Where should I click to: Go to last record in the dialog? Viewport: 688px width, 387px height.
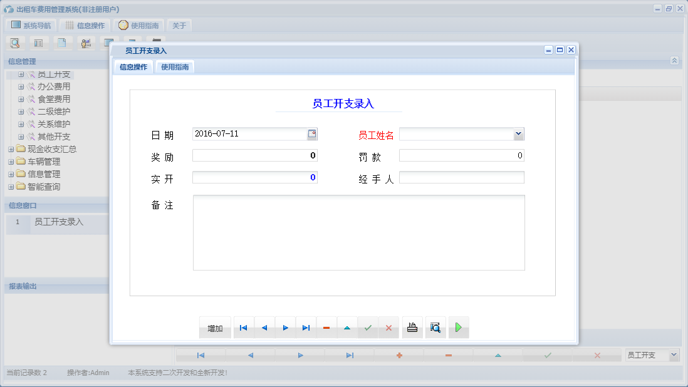(x=306, y=328)
